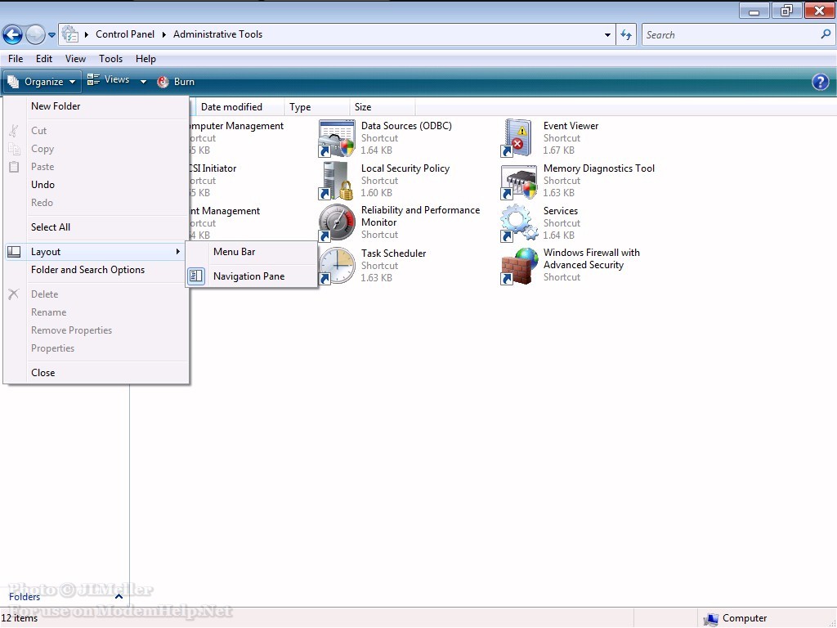The width and height of the screenshot is (837, 628).
Task: Click the Back navigation arrow
Action: (13, 34)
